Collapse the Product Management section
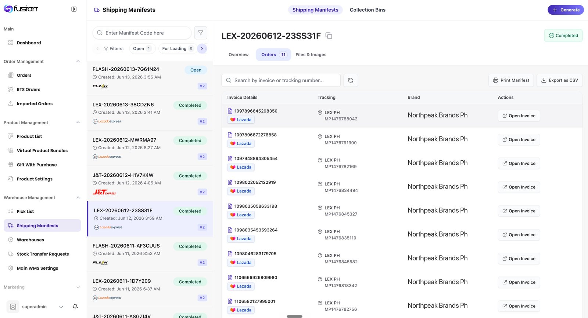The height and width of the screenshot is (318, 588). pyautogui.click(x=78, y=123)
